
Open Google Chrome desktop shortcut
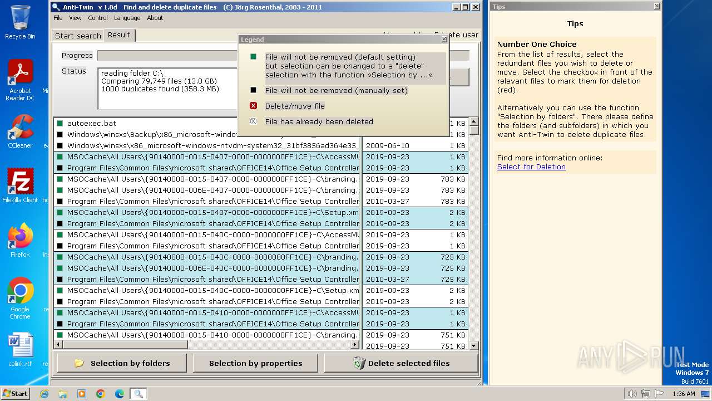[20, 299]
